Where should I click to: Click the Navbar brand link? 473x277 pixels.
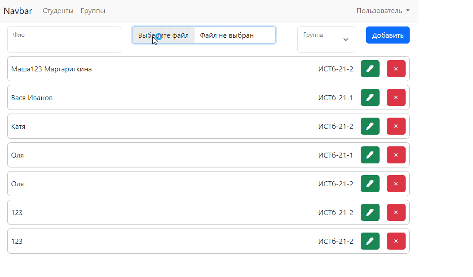[18, 11]
